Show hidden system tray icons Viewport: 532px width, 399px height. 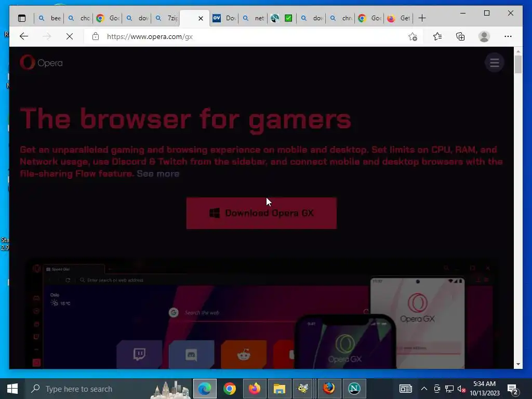point(424,389)
